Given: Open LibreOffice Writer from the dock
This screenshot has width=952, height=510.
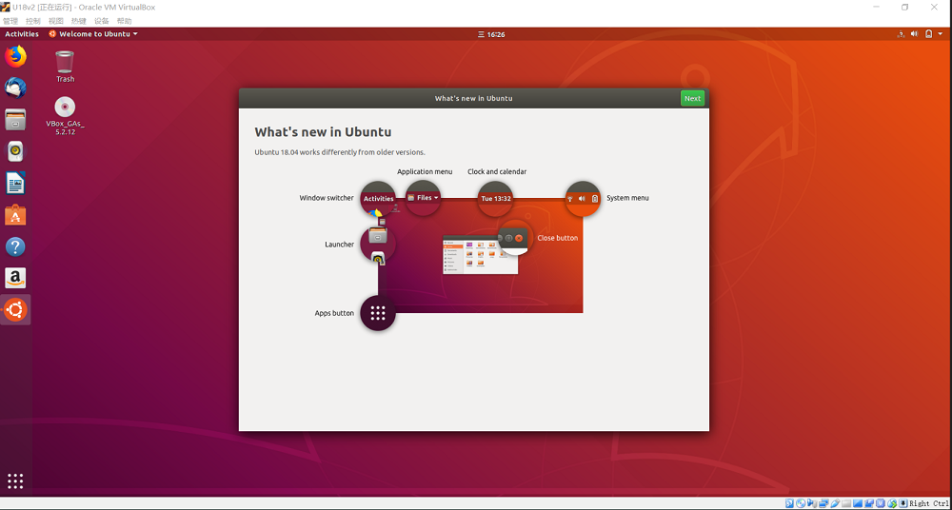Looking at the screenshot, I should point(16,183).
